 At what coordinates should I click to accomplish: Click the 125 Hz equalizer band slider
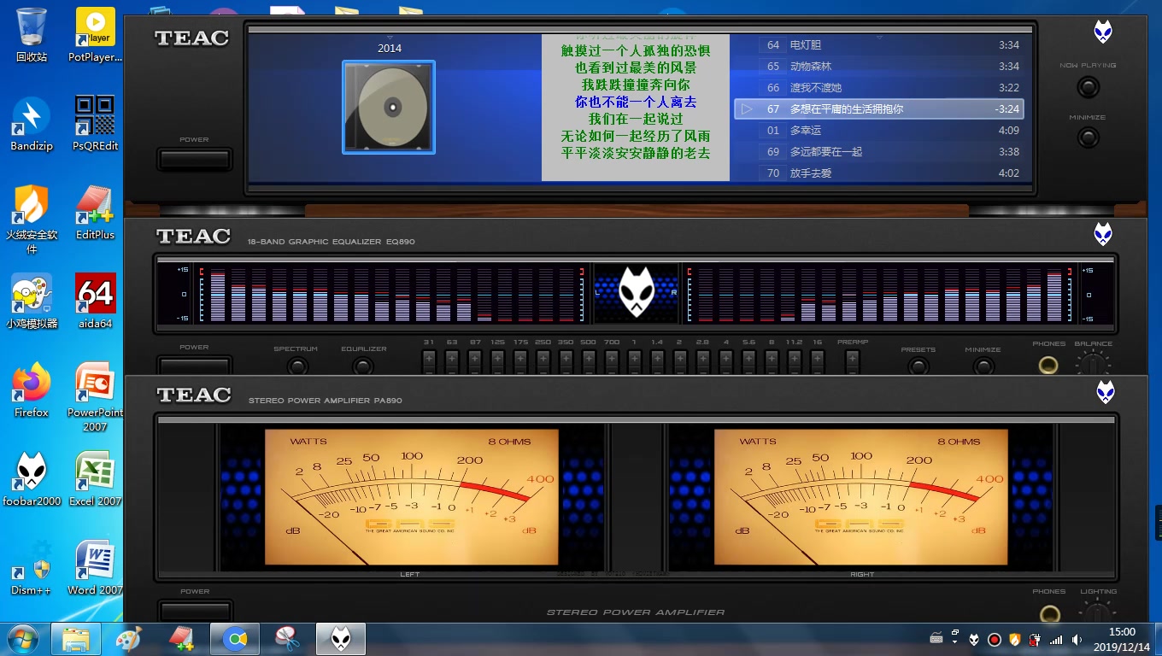click(x=497, y=361)
